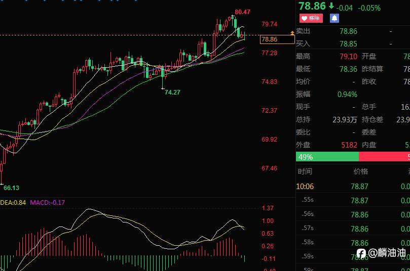Click the 0.63 MACD axis label
The image size is (410, 271).
268,234
